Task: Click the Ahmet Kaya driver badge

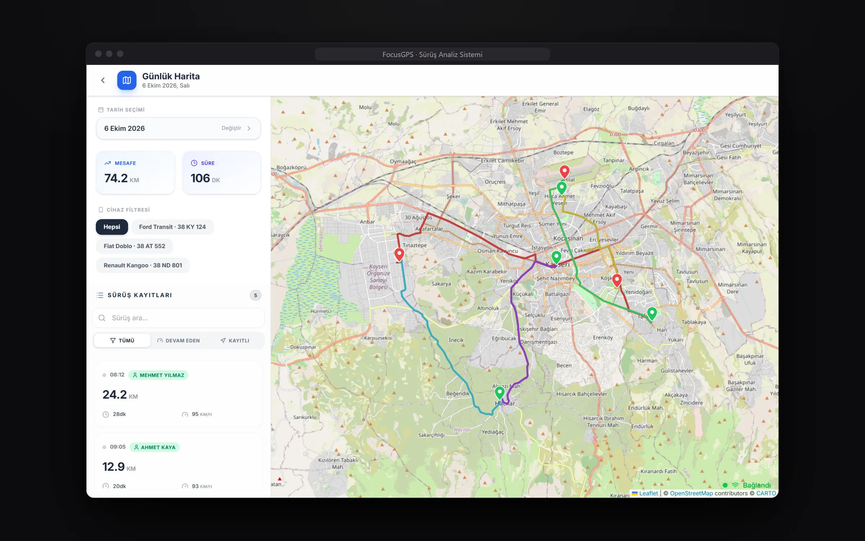Action: [154, 447]
